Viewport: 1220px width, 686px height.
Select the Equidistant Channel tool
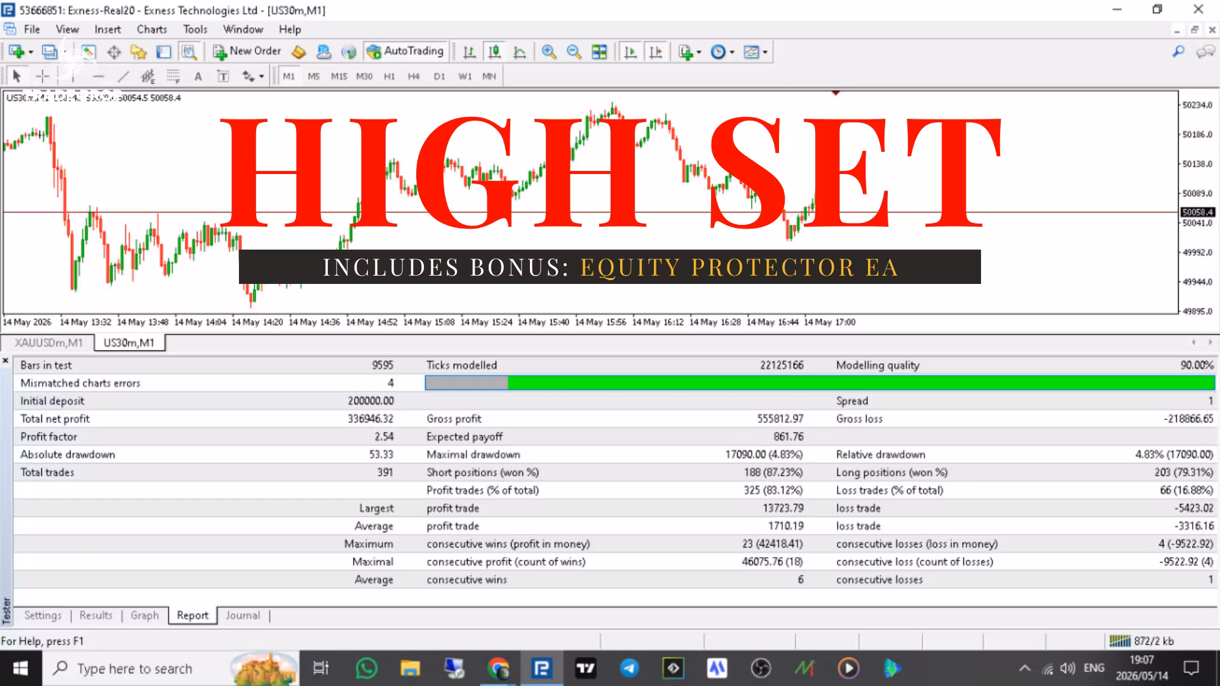click(148, 76)
